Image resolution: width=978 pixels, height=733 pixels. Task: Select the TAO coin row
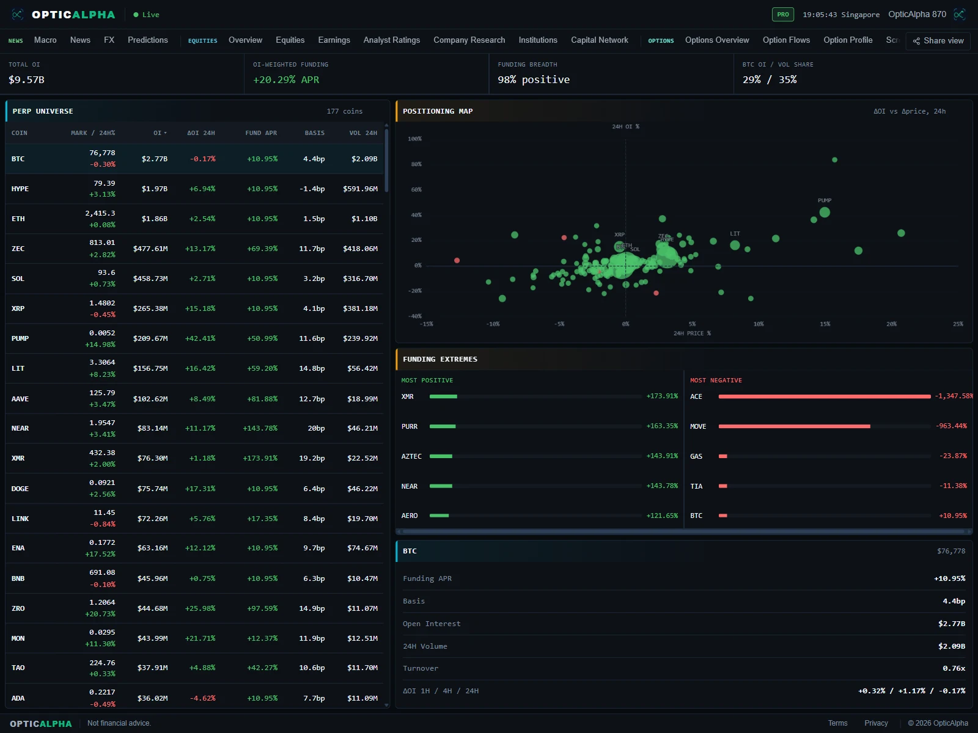tap(194, 668)
